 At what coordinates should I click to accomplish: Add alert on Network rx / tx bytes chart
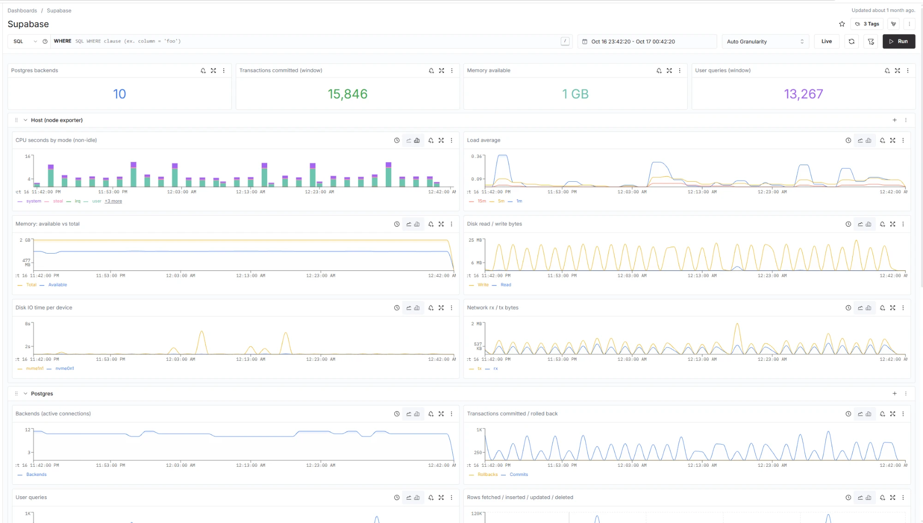click(x=882, y=308)
